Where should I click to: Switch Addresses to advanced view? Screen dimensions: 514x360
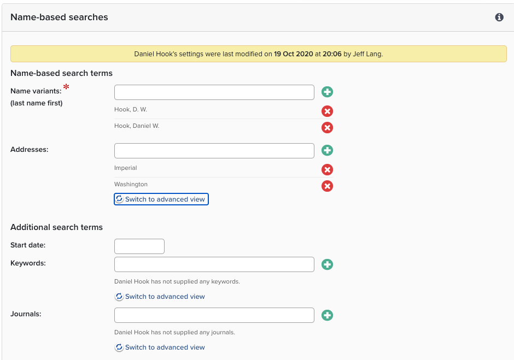tap(161, 199)
